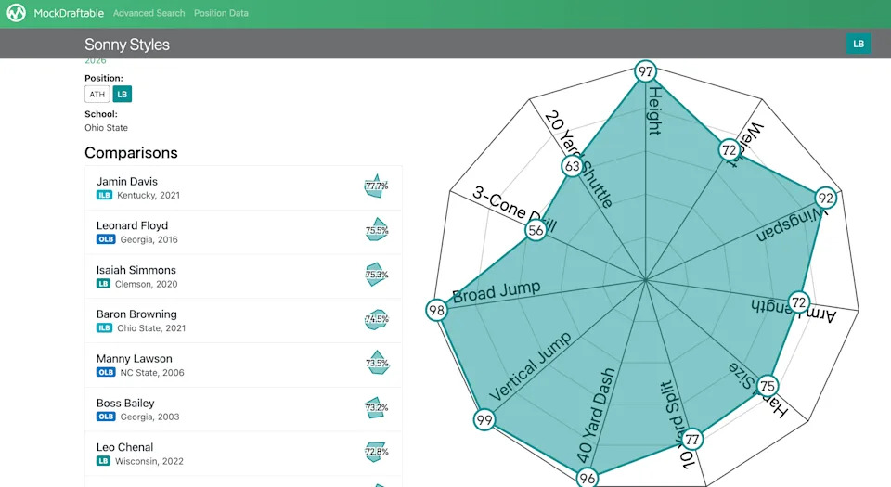Click the MockDraftable logo icon

(18, 14)
